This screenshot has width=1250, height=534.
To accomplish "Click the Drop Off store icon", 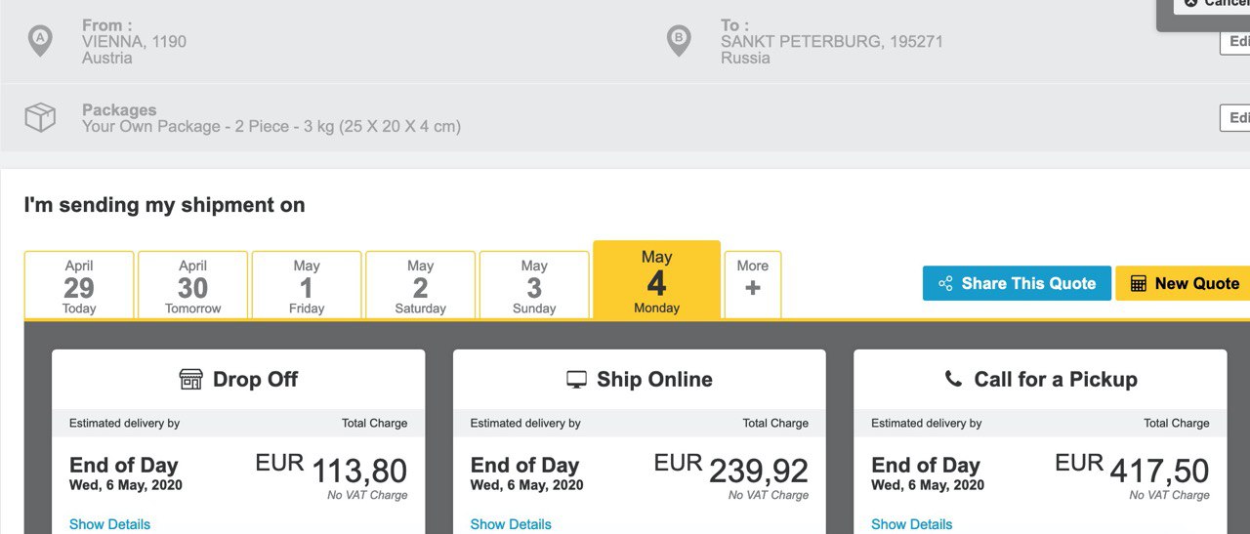I will click(x=191, y=380).
